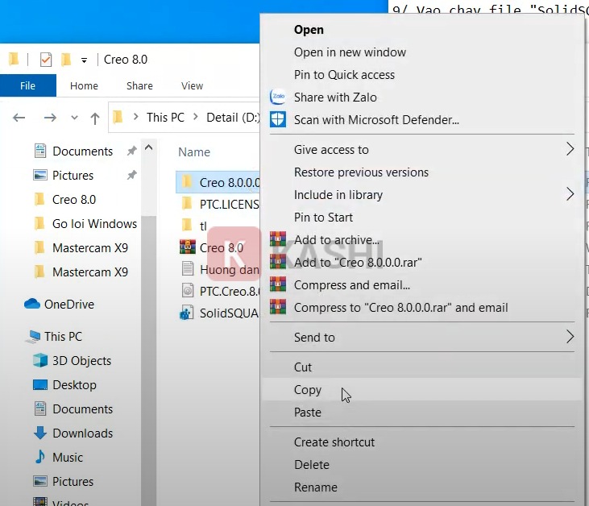The width and height of the screenshot is (589, 506).
Task: Click pin icon next to quick access Pictures
Action: click(131, 175)
